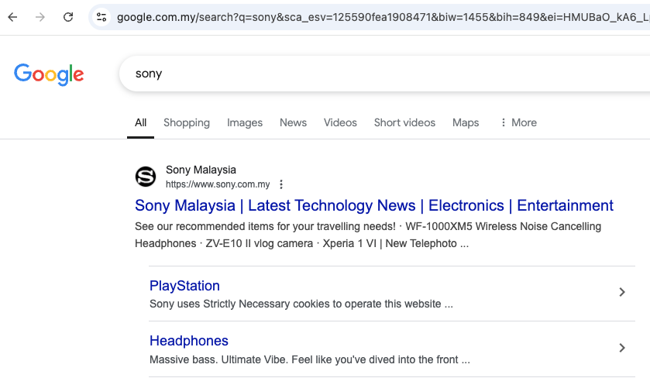
Task: Click the snippet starting 'See our recommended items'
Action: tap(368, 235)
